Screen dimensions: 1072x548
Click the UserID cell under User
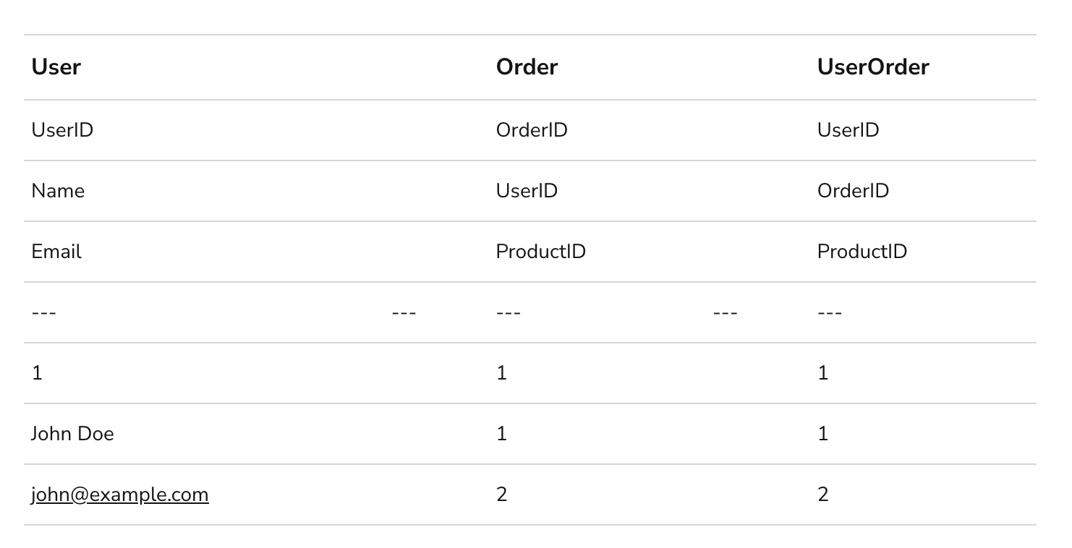62,130
